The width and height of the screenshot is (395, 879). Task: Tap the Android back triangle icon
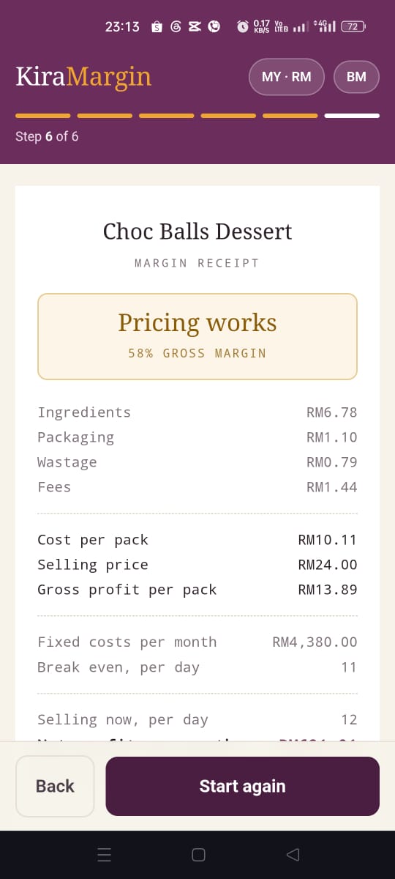tap(293, 854)
